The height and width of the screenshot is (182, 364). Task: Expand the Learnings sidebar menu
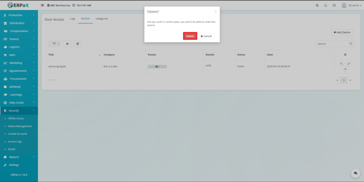click(x=19, y=95)
